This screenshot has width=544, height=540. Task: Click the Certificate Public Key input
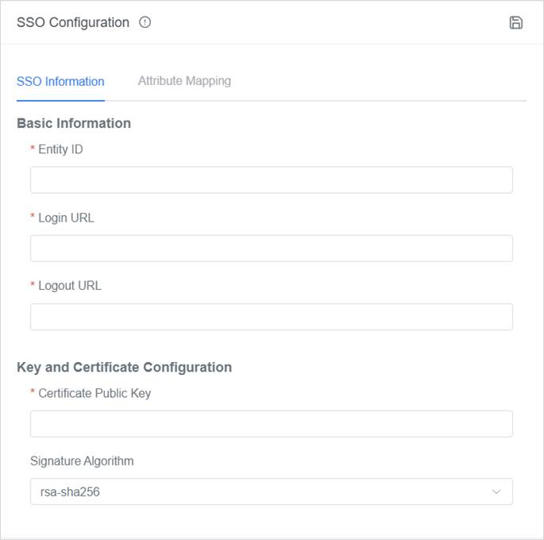271,424
